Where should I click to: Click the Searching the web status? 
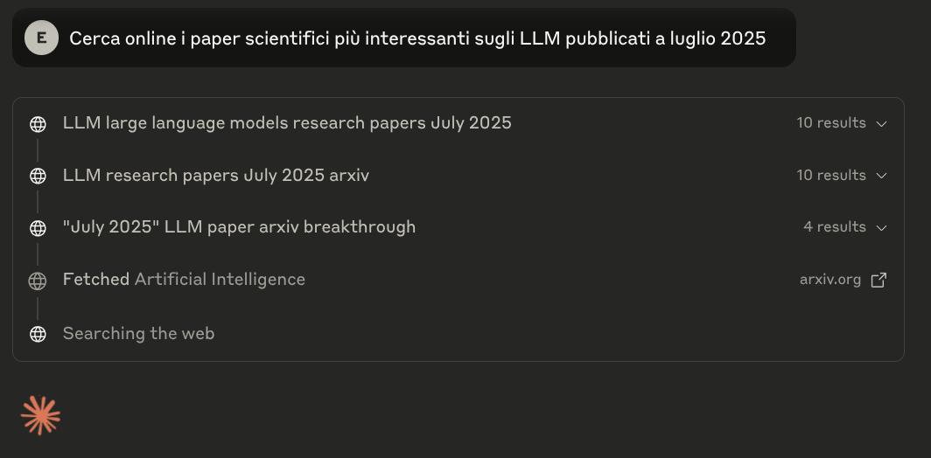point(138,333)
